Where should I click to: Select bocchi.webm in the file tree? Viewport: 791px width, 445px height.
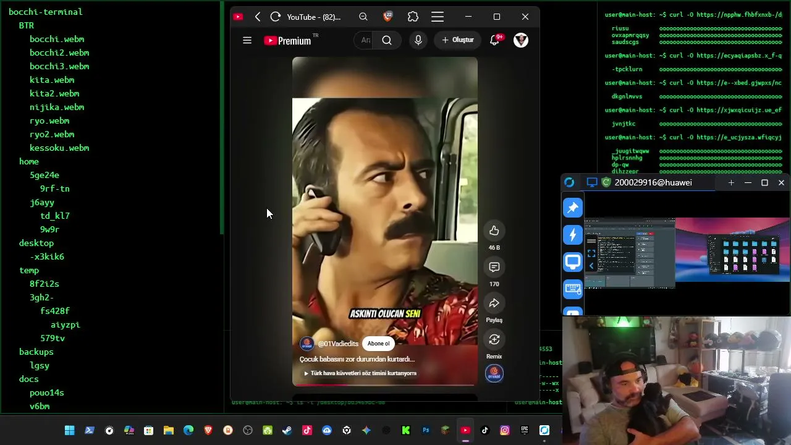(x=57, y=39)
